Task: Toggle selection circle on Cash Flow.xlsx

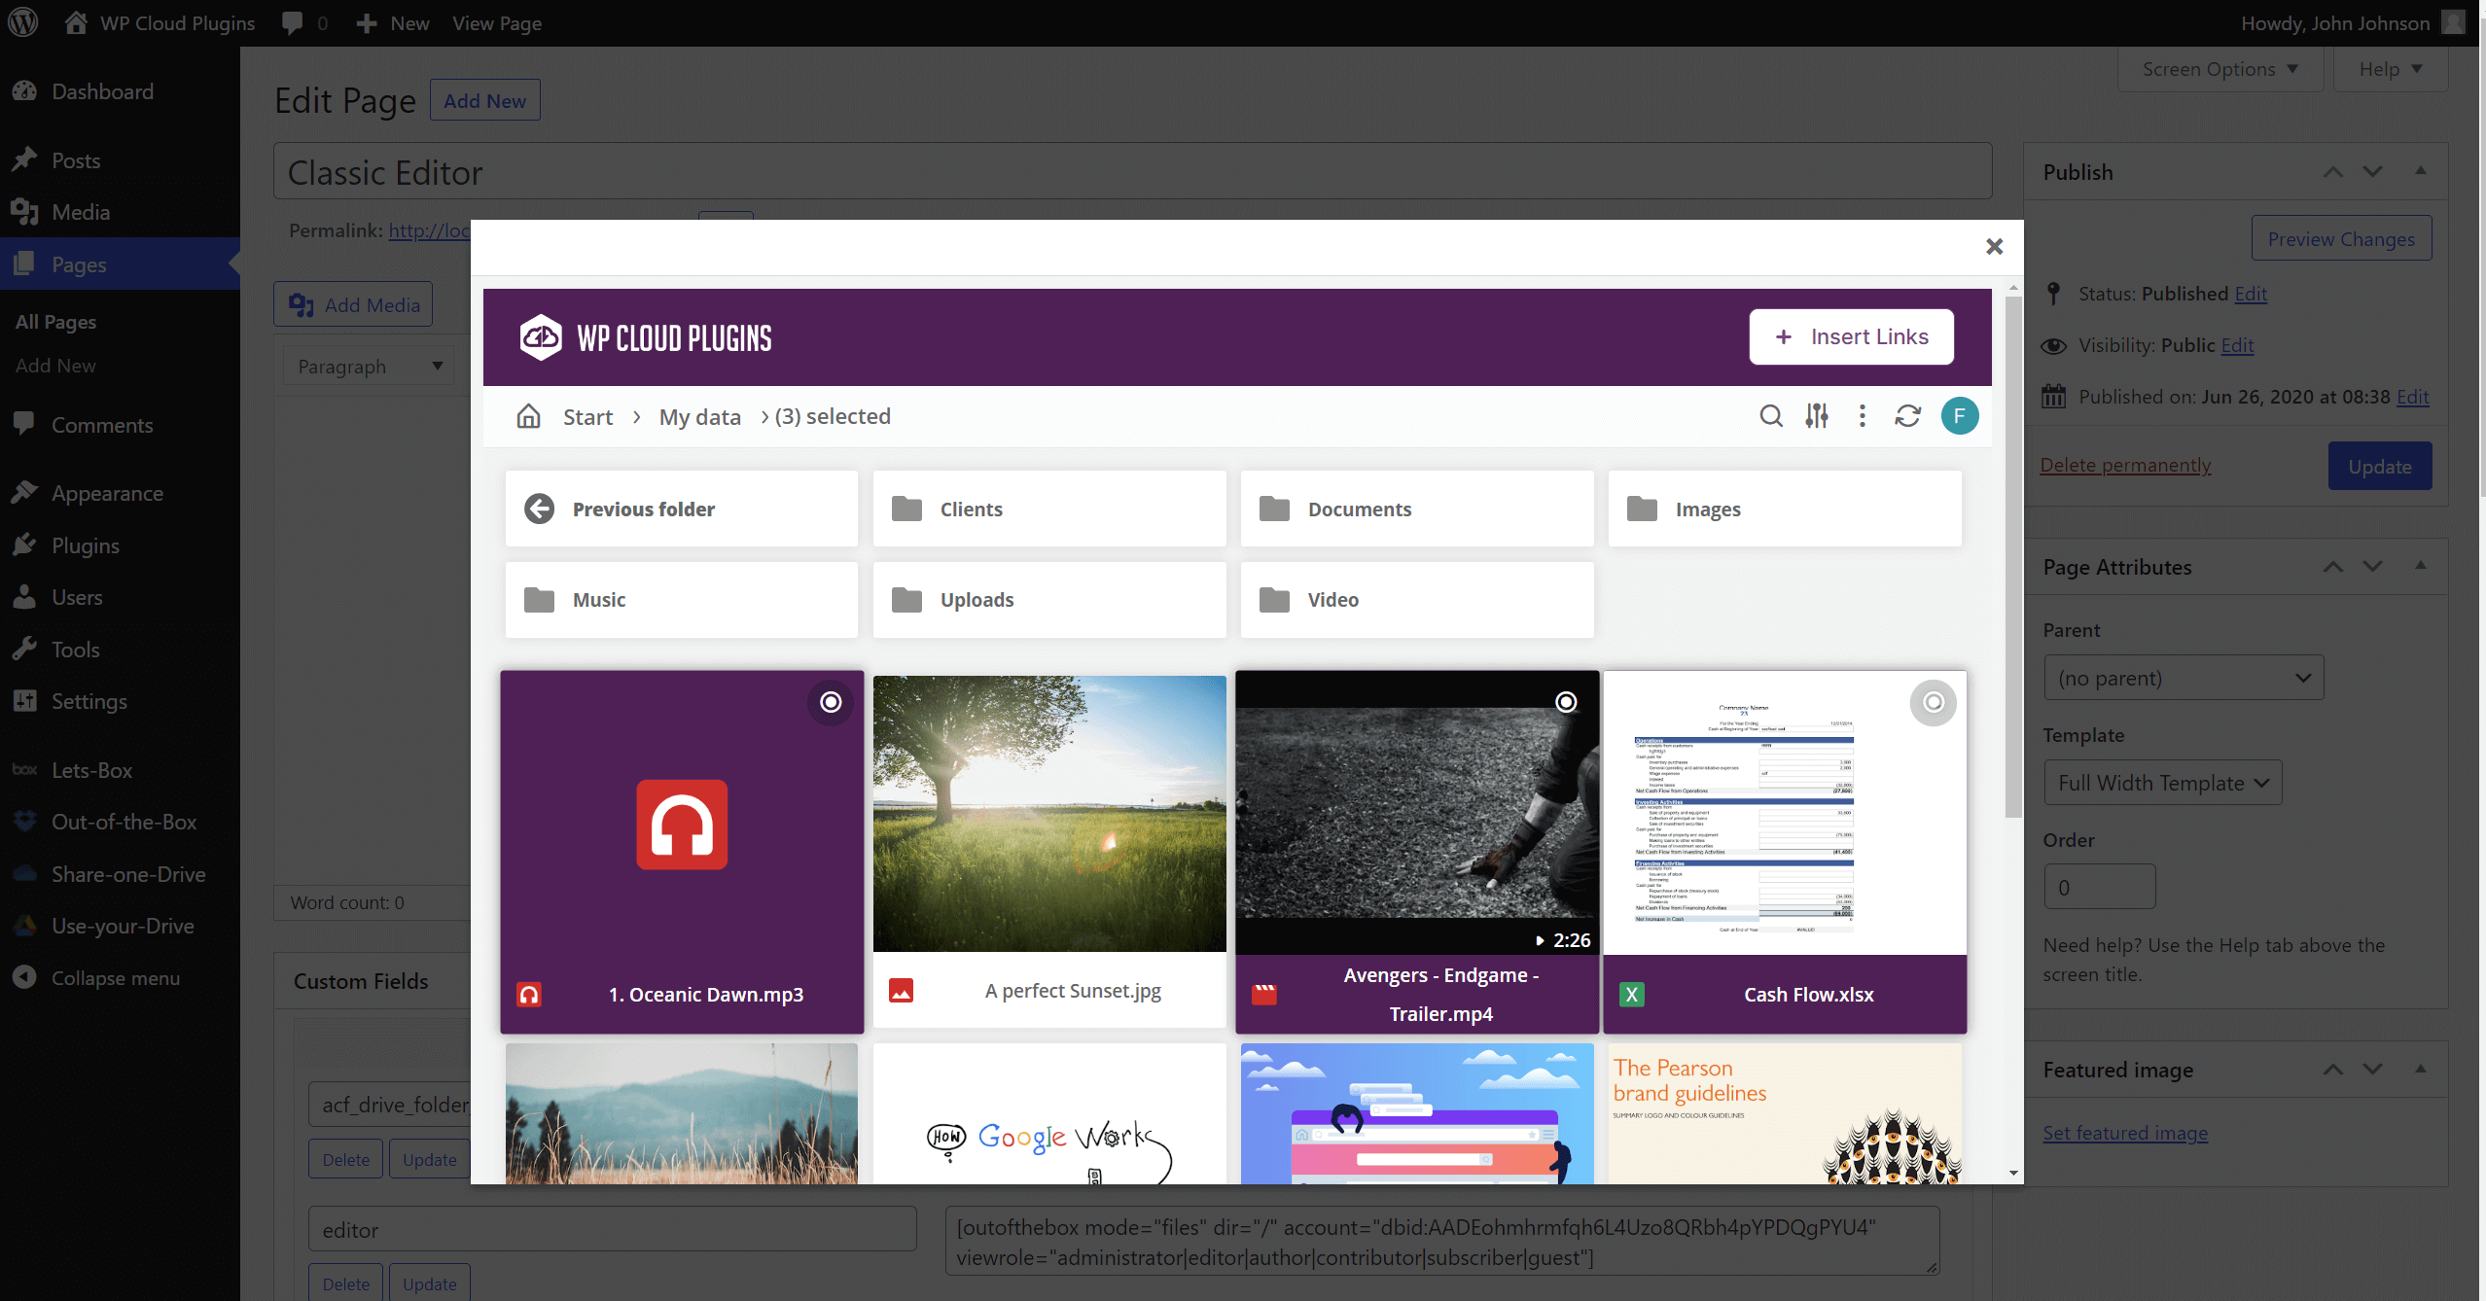Action: (1933, 702)
